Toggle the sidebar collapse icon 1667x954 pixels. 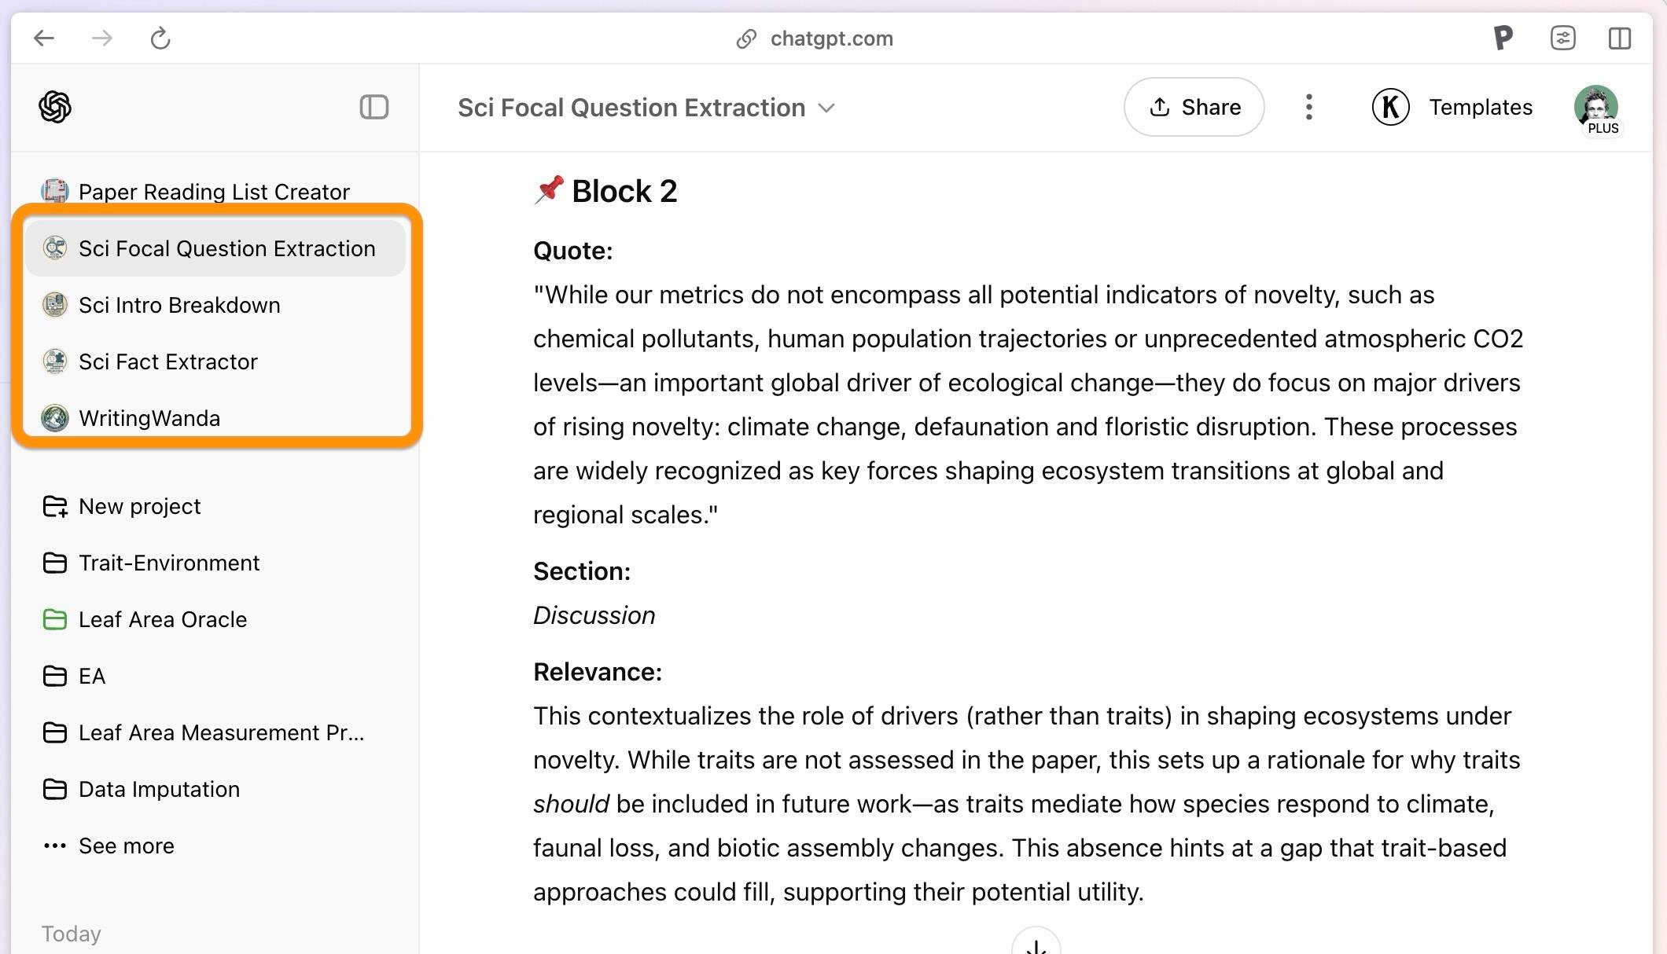(374, 107)
